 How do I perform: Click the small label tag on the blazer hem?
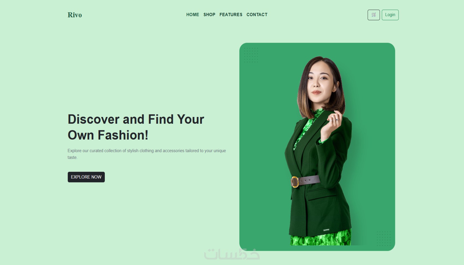pos(326,230)
